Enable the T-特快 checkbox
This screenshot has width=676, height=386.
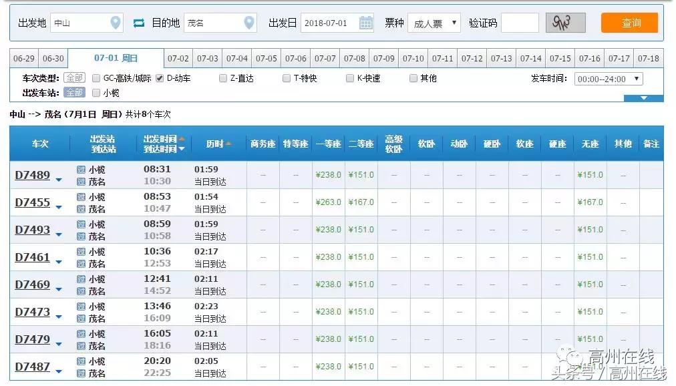coord(287,78)
